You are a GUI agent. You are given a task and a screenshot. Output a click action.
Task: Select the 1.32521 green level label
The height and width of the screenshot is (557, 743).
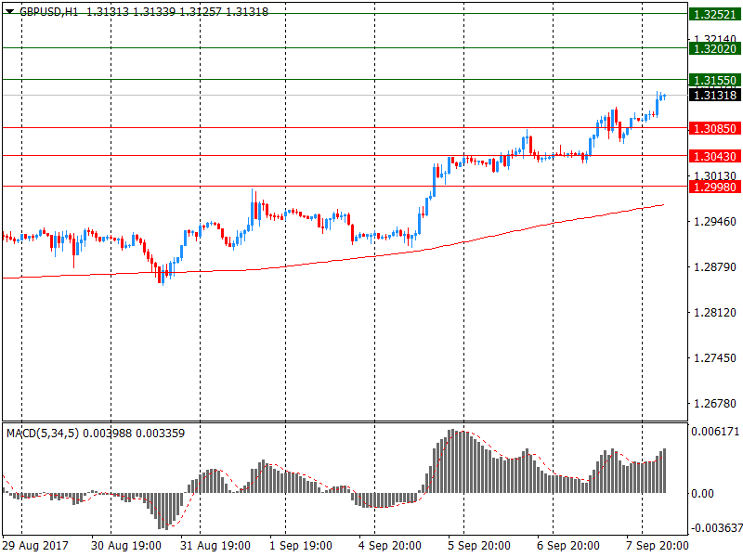(x=714, y=14)
